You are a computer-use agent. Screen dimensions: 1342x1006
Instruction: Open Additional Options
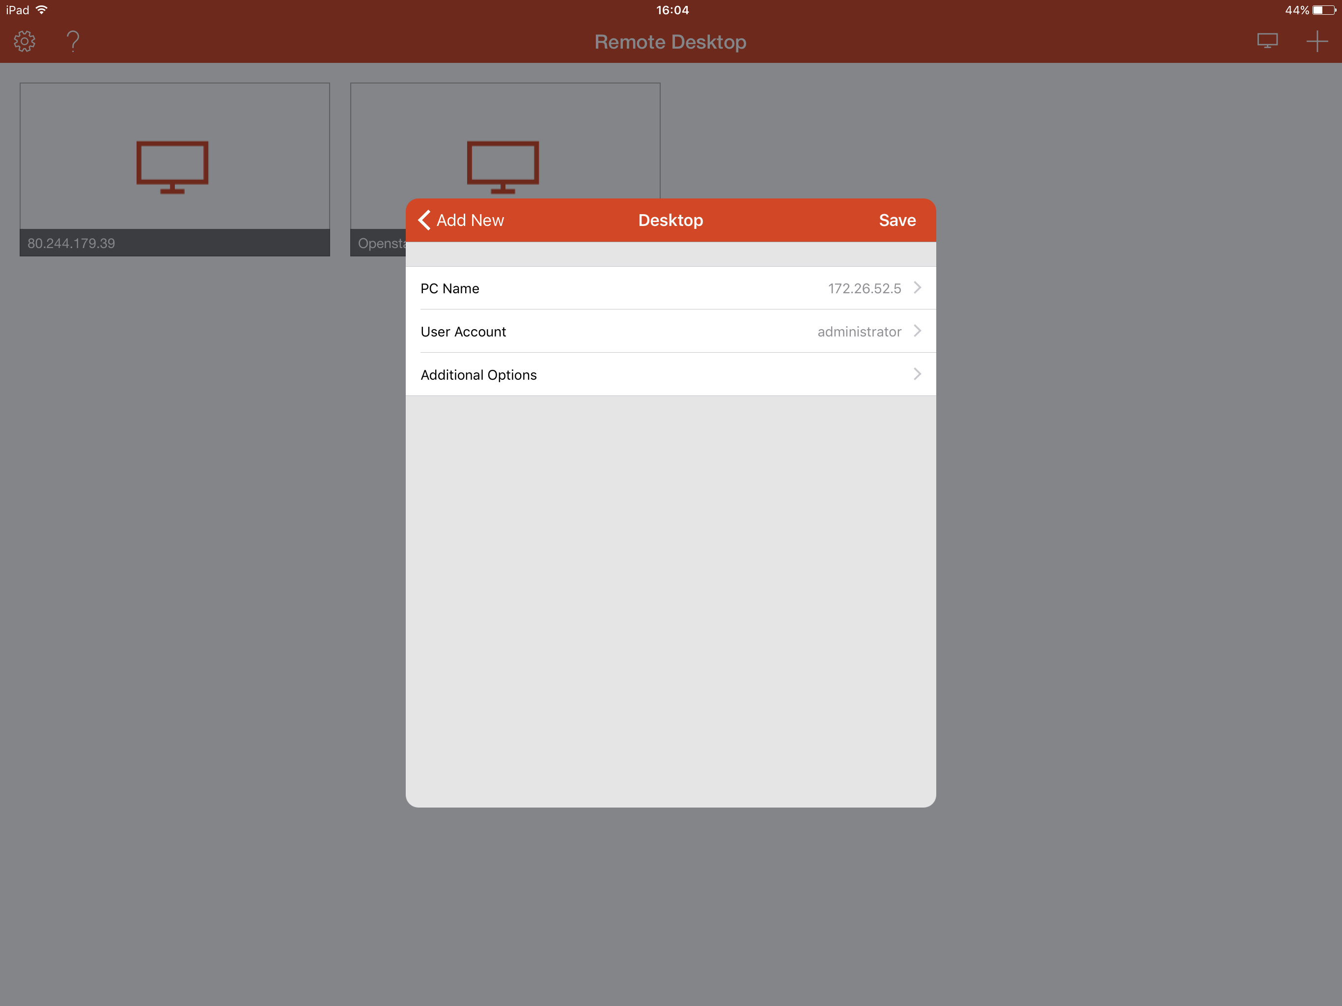(671, 374)
